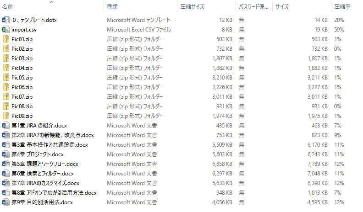Click the Excel icon of import.csv
The height and width of the screenshot is (212, 363).
[6, 30]
